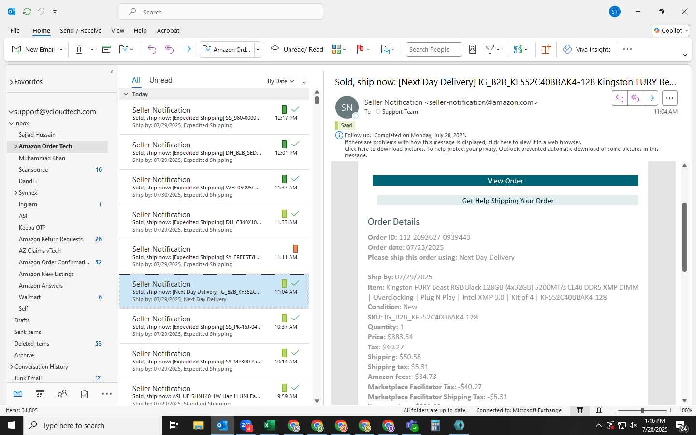Collapse support@vcloudtech.com account
Viewport: 696px width, 435px height.
pos(11,112)
